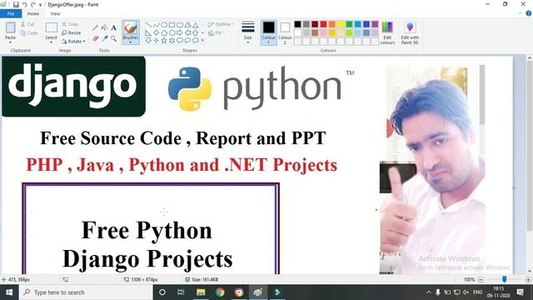Choose the Four-point star shape
The height and width of the screenshot is (300, 533).
pyautogui.click(x=157, y=40)
